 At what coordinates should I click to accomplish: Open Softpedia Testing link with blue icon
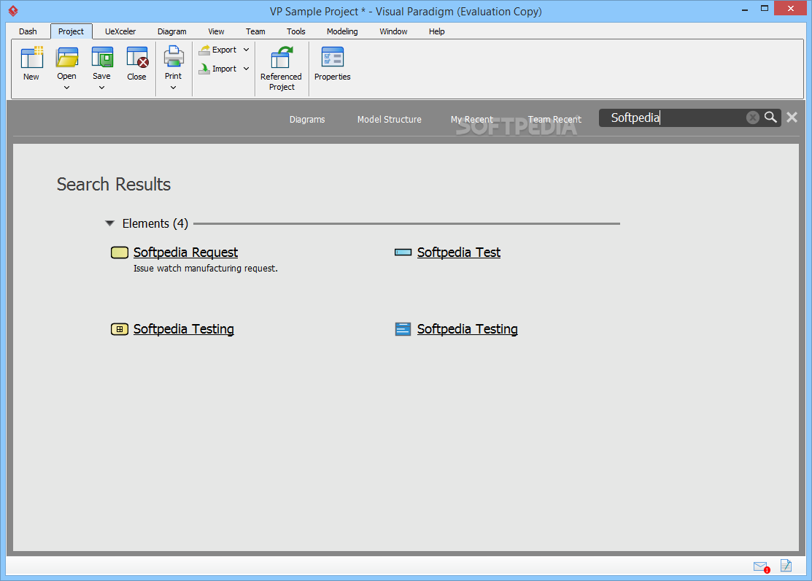click(x=468, y=329)
